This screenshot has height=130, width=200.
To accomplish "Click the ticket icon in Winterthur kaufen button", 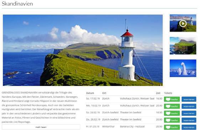I will point(168,127).
